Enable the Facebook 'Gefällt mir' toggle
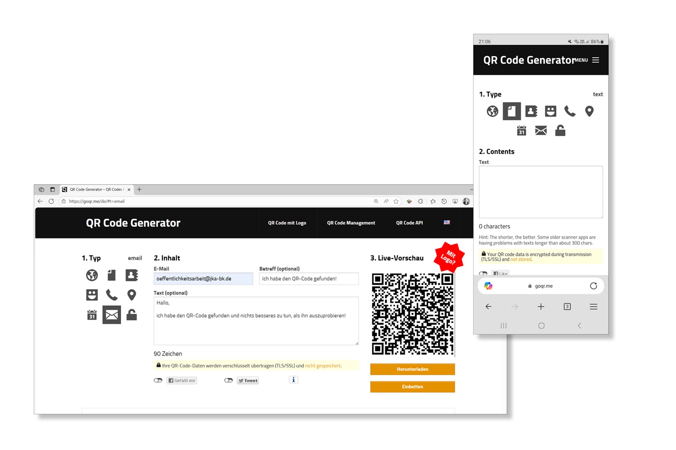 (158, 380)
